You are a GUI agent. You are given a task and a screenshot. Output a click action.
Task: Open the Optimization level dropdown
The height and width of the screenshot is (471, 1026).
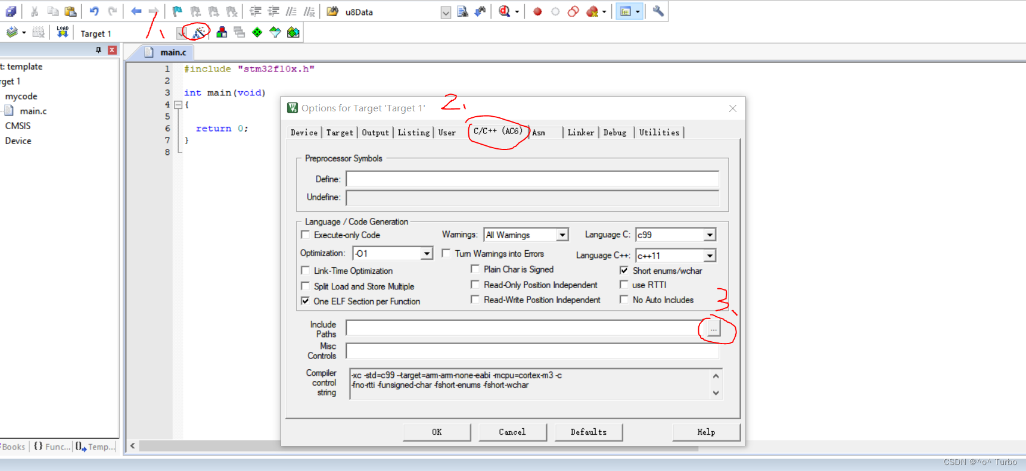click(x=427, y=254)
